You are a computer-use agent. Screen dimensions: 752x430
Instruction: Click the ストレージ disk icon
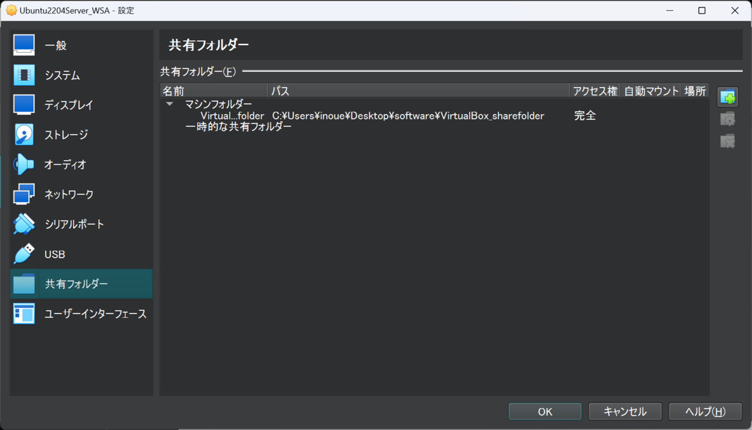[x=24, y=135]
